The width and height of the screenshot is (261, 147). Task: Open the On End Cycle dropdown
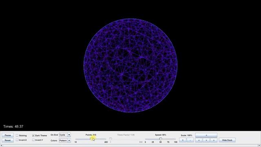(65, 135)
